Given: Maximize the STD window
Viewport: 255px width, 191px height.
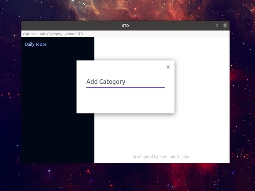Looking at the screenshot, I should pos(217,25).
